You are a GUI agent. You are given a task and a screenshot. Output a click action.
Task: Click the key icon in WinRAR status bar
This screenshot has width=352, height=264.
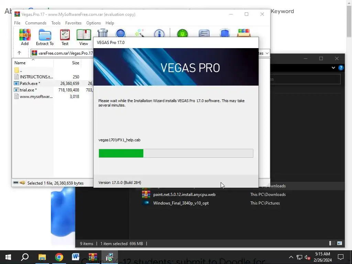[22, 183]
